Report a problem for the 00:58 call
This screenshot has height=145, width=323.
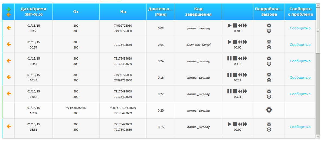point(300,28)
